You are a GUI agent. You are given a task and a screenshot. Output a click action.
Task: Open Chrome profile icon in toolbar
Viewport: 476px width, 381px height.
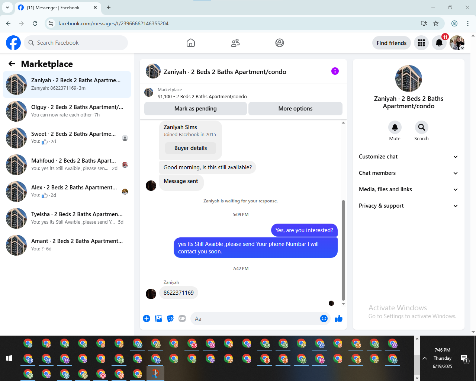tap(454, 23)
